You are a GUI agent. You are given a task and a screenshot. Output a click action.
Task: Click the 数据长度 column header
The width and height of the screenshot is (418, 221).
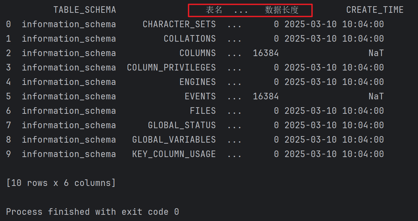[282, 10]
